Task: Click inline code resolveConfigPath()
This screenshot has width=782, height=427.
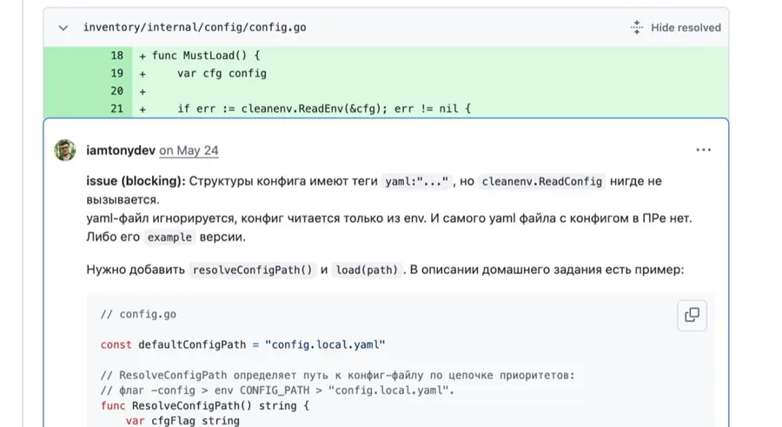Action: point(252,270)
